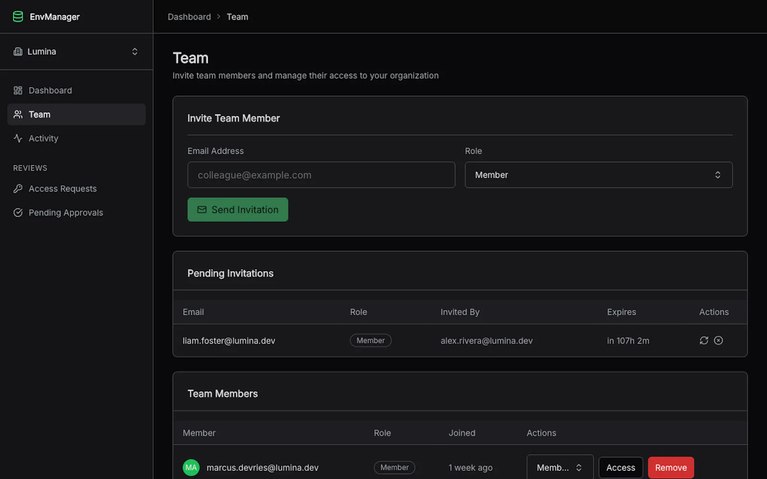
Task: Open role dropdown for marcus.devries
Action: point(560,468)
